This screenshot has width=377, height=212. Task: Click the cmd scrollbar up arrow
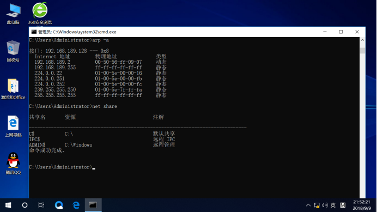[362, 40]
